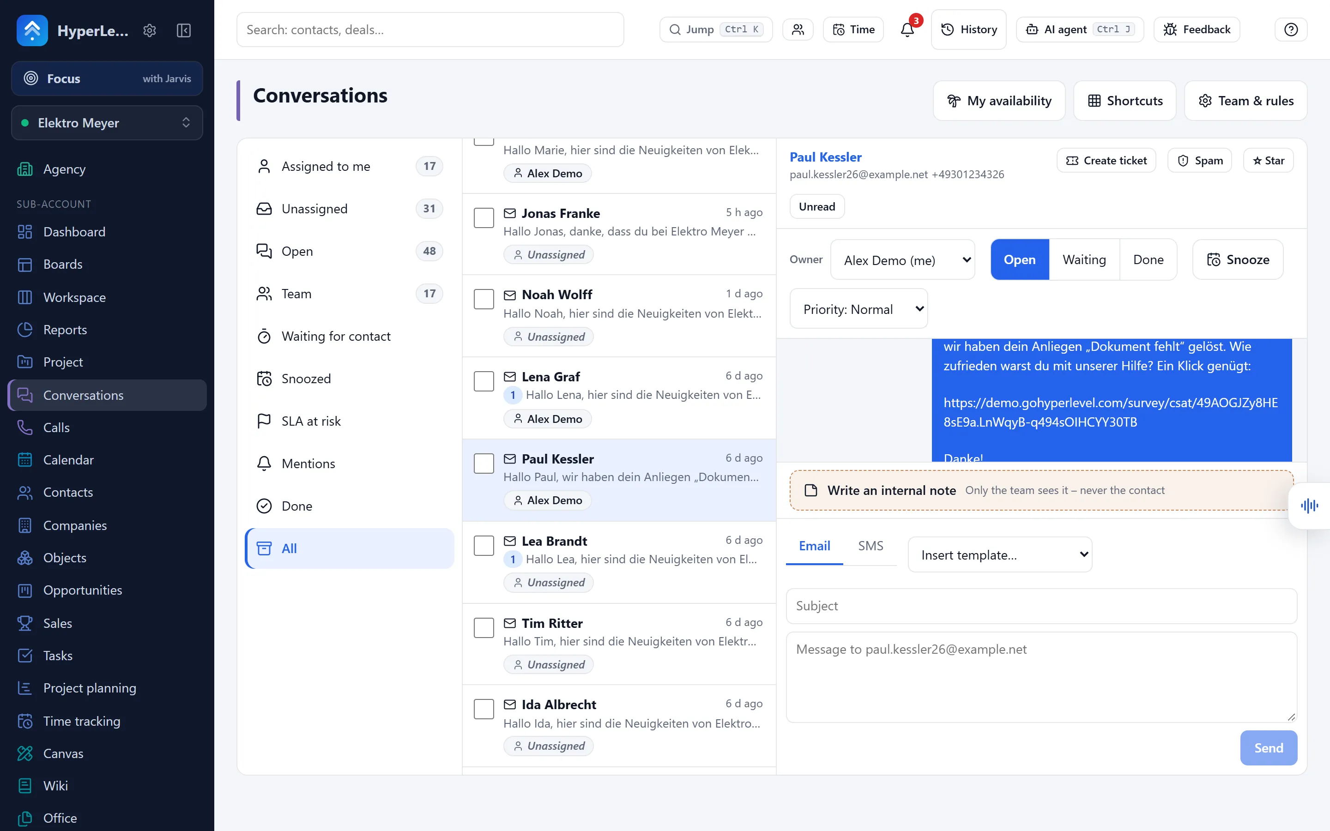Screen dimensions: 1330x831
Task: Click the Unread tag button
Action: 817,207
